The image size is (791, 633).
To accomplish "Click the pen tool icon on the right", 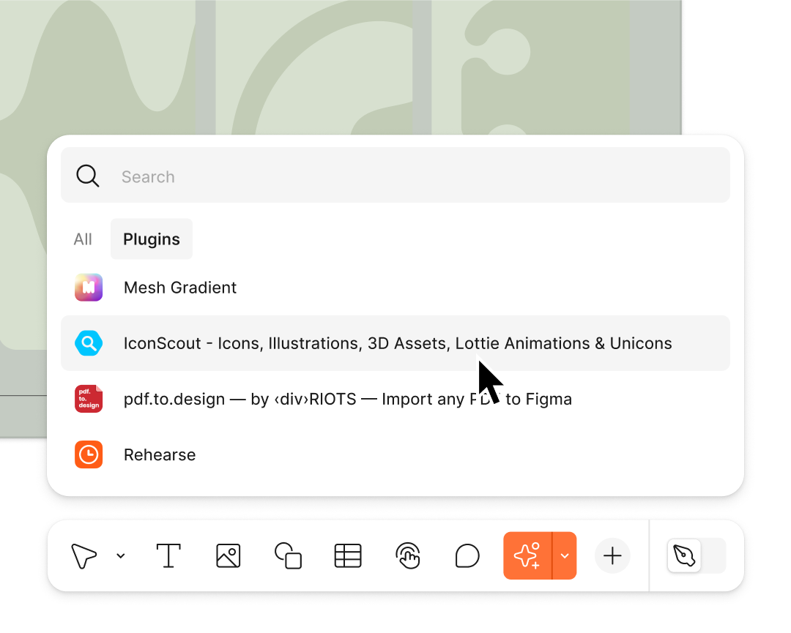I will click(684, 556).
